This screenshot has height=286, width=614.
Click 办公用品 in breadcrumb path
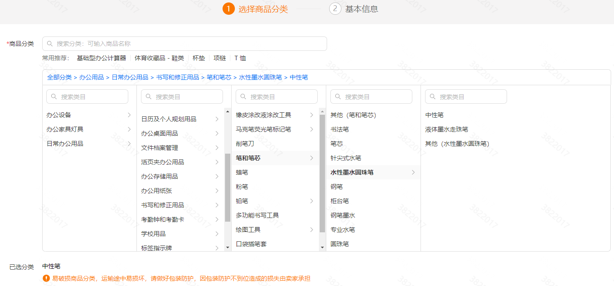[91, 77]
